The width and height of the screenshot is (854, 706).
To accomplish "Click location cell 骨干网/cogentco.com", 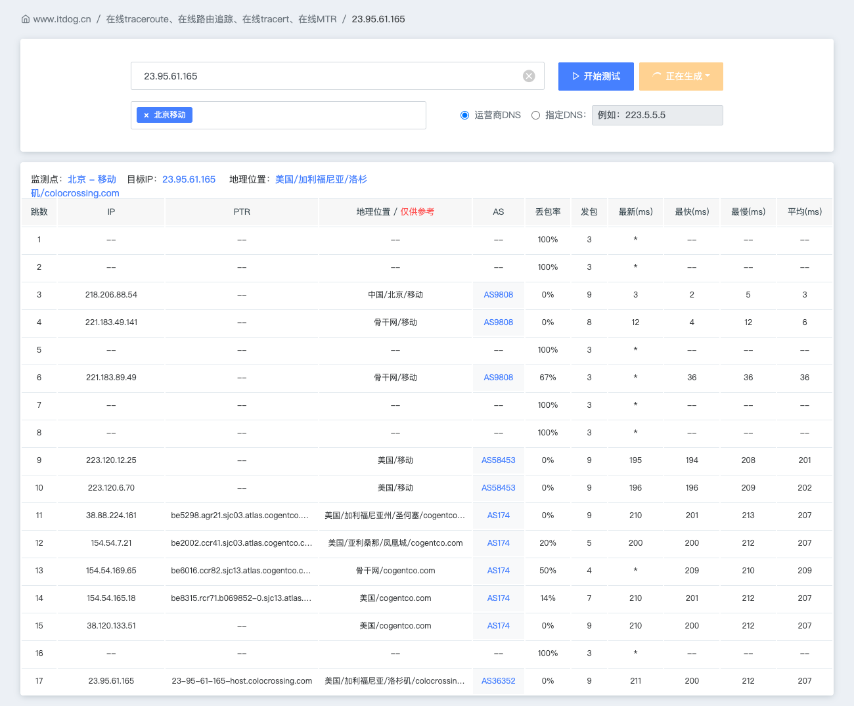I will pos(395,571).
